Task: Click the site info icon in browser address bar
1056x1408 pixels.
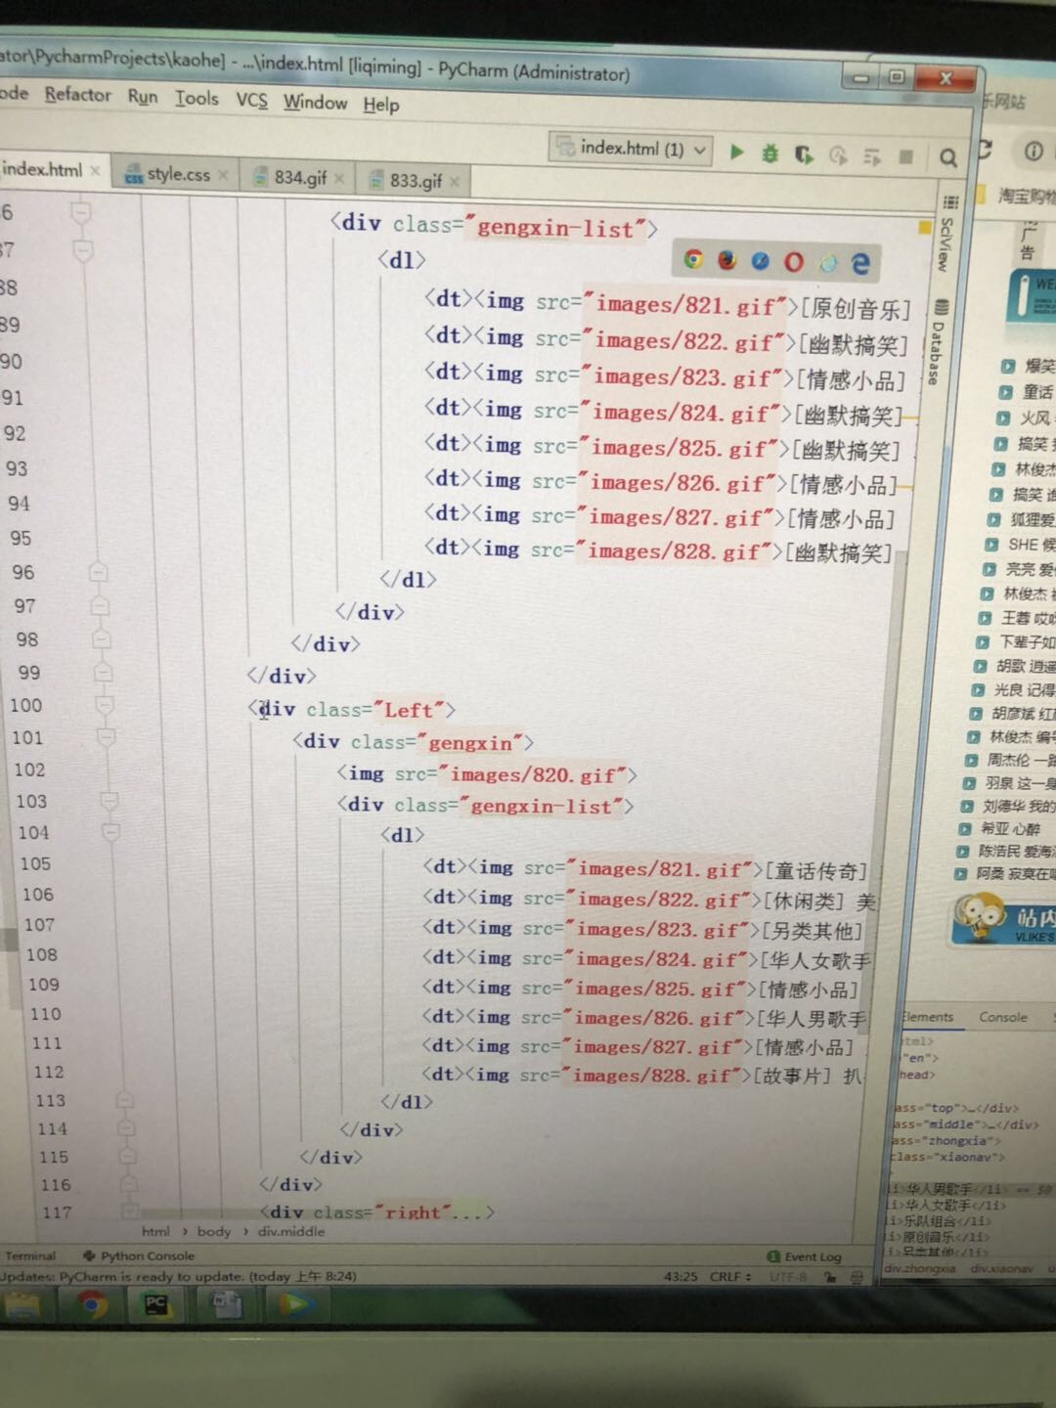Action: [1033, 151]
